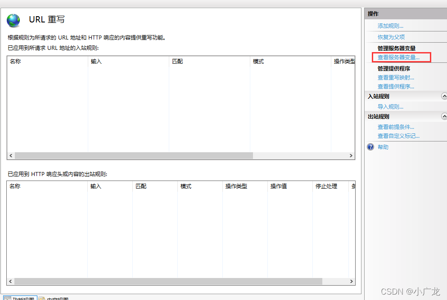Click inbound table 匹配 column header
447x300 pixels.
[209, 62]
